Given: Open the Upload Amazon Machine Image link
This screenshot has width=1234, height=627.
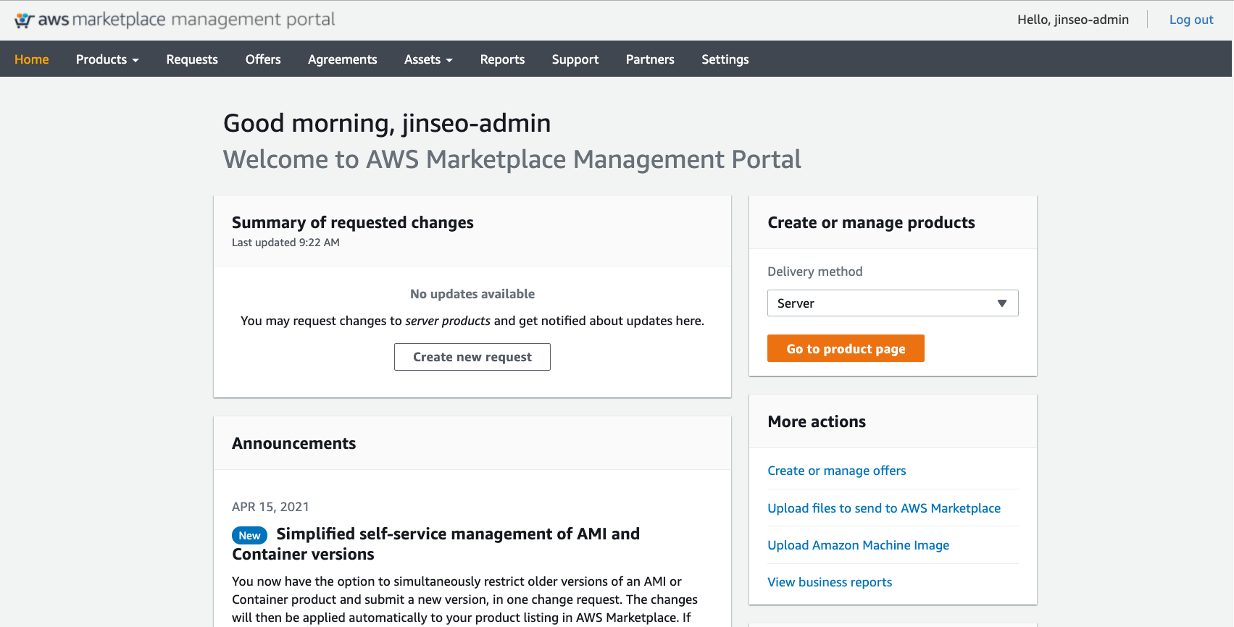Looking at the screenshot, I should pyautogui.click(x=859, y=545).
